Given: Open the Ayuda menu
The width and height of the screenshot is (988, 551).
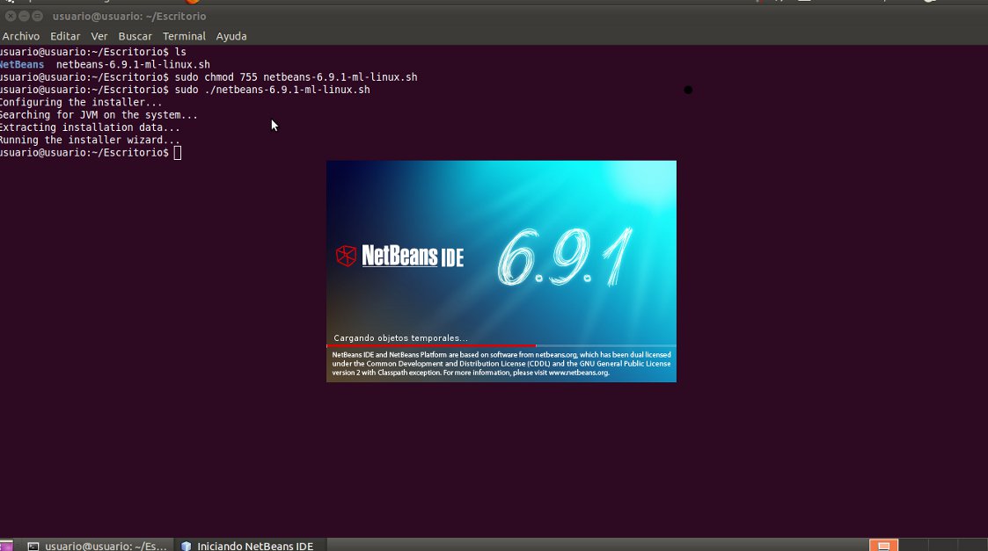Looking at the screenshot, I should tap(231, 36).
